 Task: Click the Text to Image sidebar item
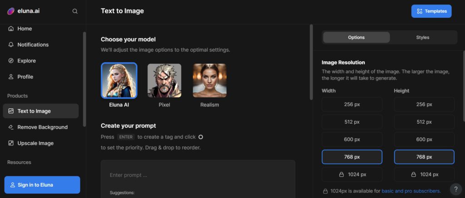point(41,111)
